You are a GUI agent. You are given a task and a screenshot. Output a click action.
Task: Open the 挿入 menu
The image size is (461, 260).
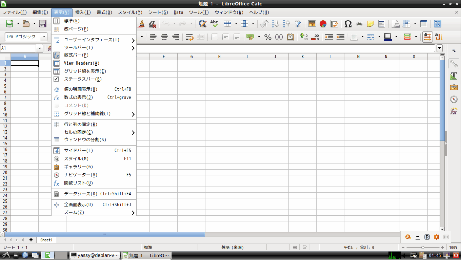tap(83, 12)
